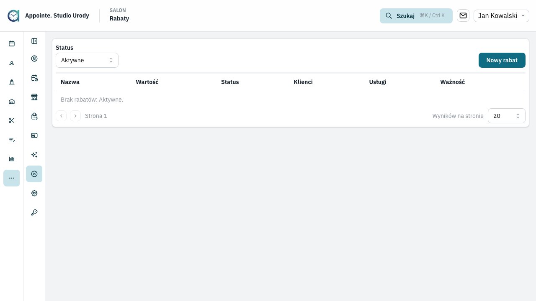Open the sparkles icon in submenu
Viewport: 536px width, 301px height.
point(34,155)
